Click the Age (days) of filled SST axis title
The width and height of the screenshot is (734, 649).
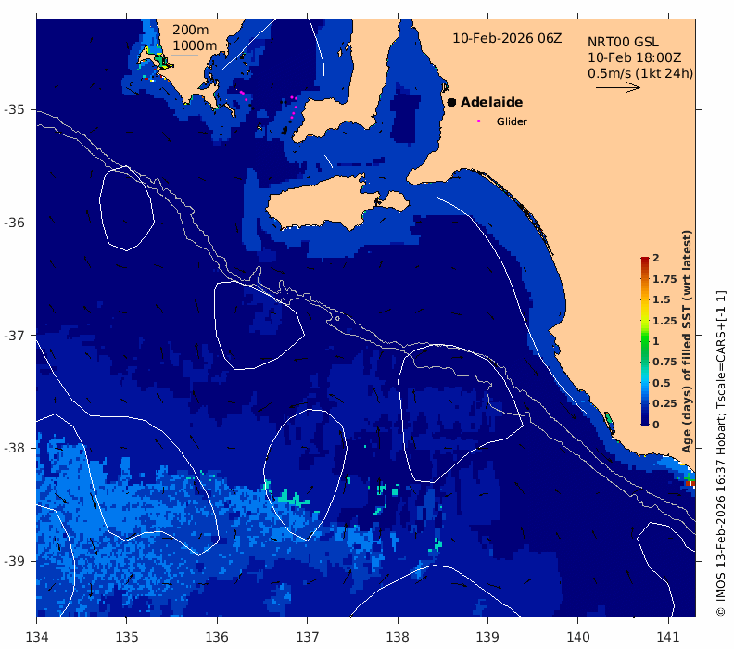click(687, 341)
